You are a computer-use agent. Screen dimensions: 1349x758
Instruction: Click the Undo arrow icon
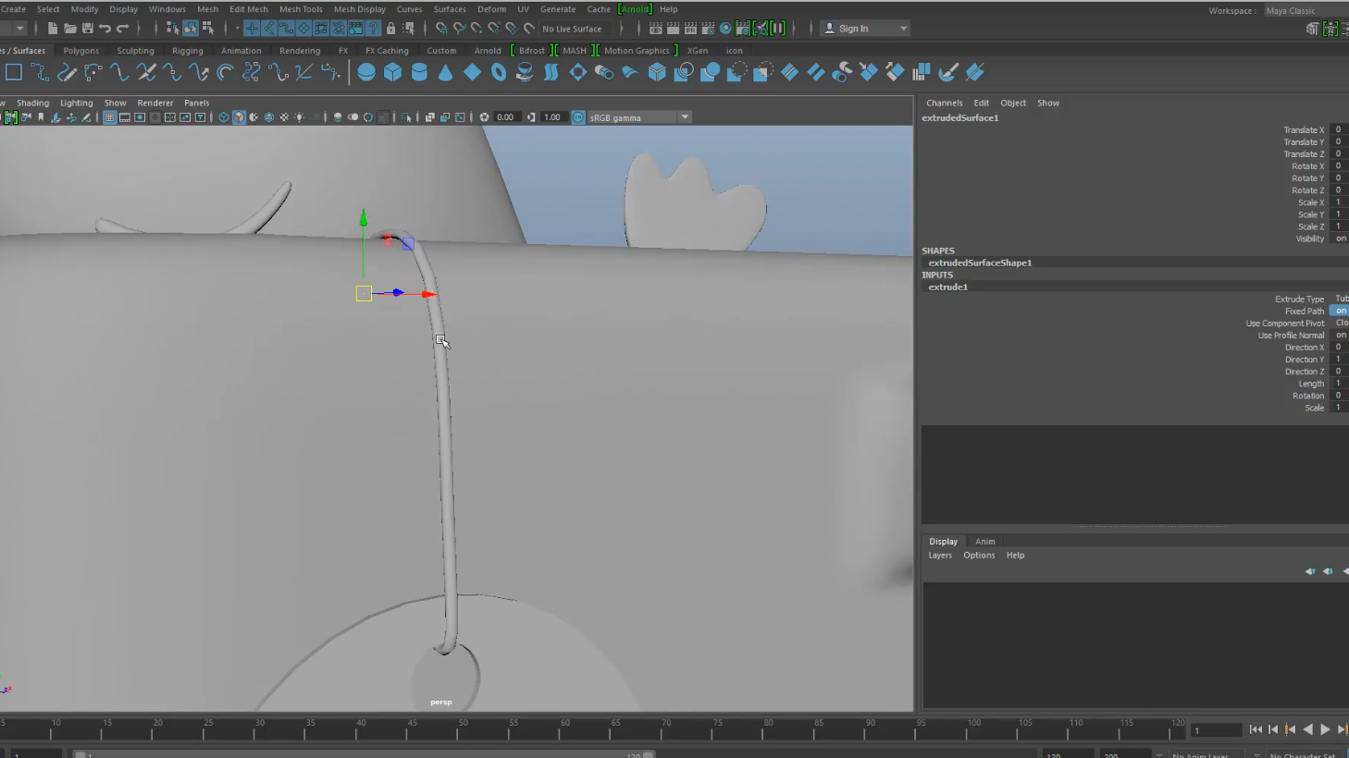point(105,29)
